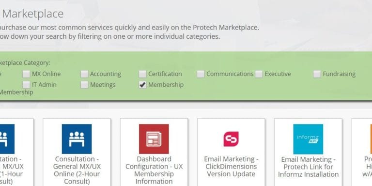Enable the IT Admin checkbox
Screen dimensions: 372x186
point(26,85)
